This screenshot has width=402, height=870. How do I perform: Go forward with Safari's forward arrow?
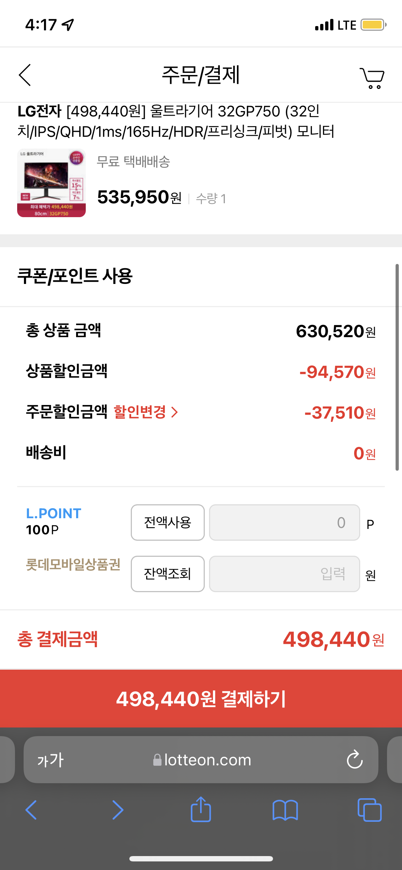pos(118,810)
